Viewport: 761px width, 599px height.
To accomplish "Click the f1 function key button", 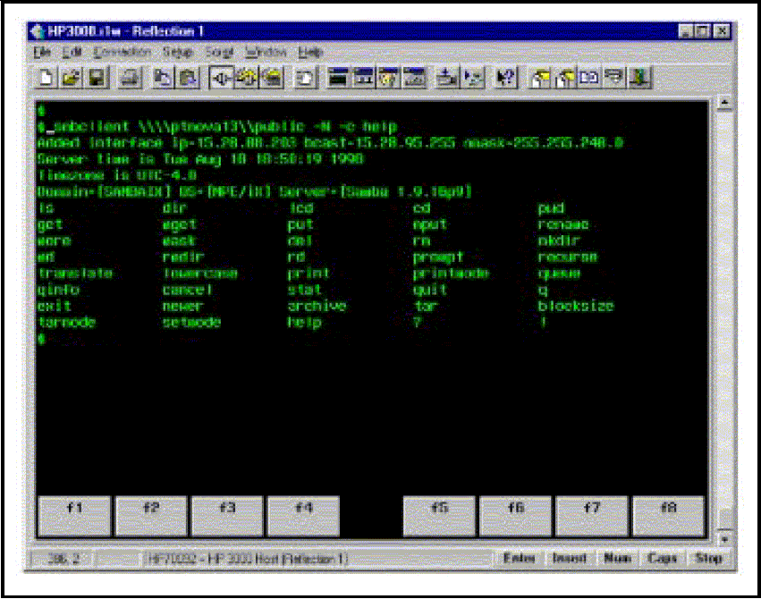I will 74,516.
